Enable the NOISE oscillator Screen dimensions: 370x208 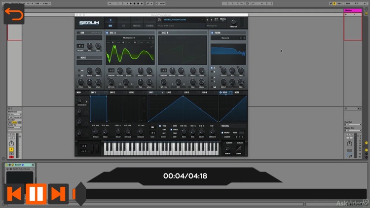tap(78, 58)
